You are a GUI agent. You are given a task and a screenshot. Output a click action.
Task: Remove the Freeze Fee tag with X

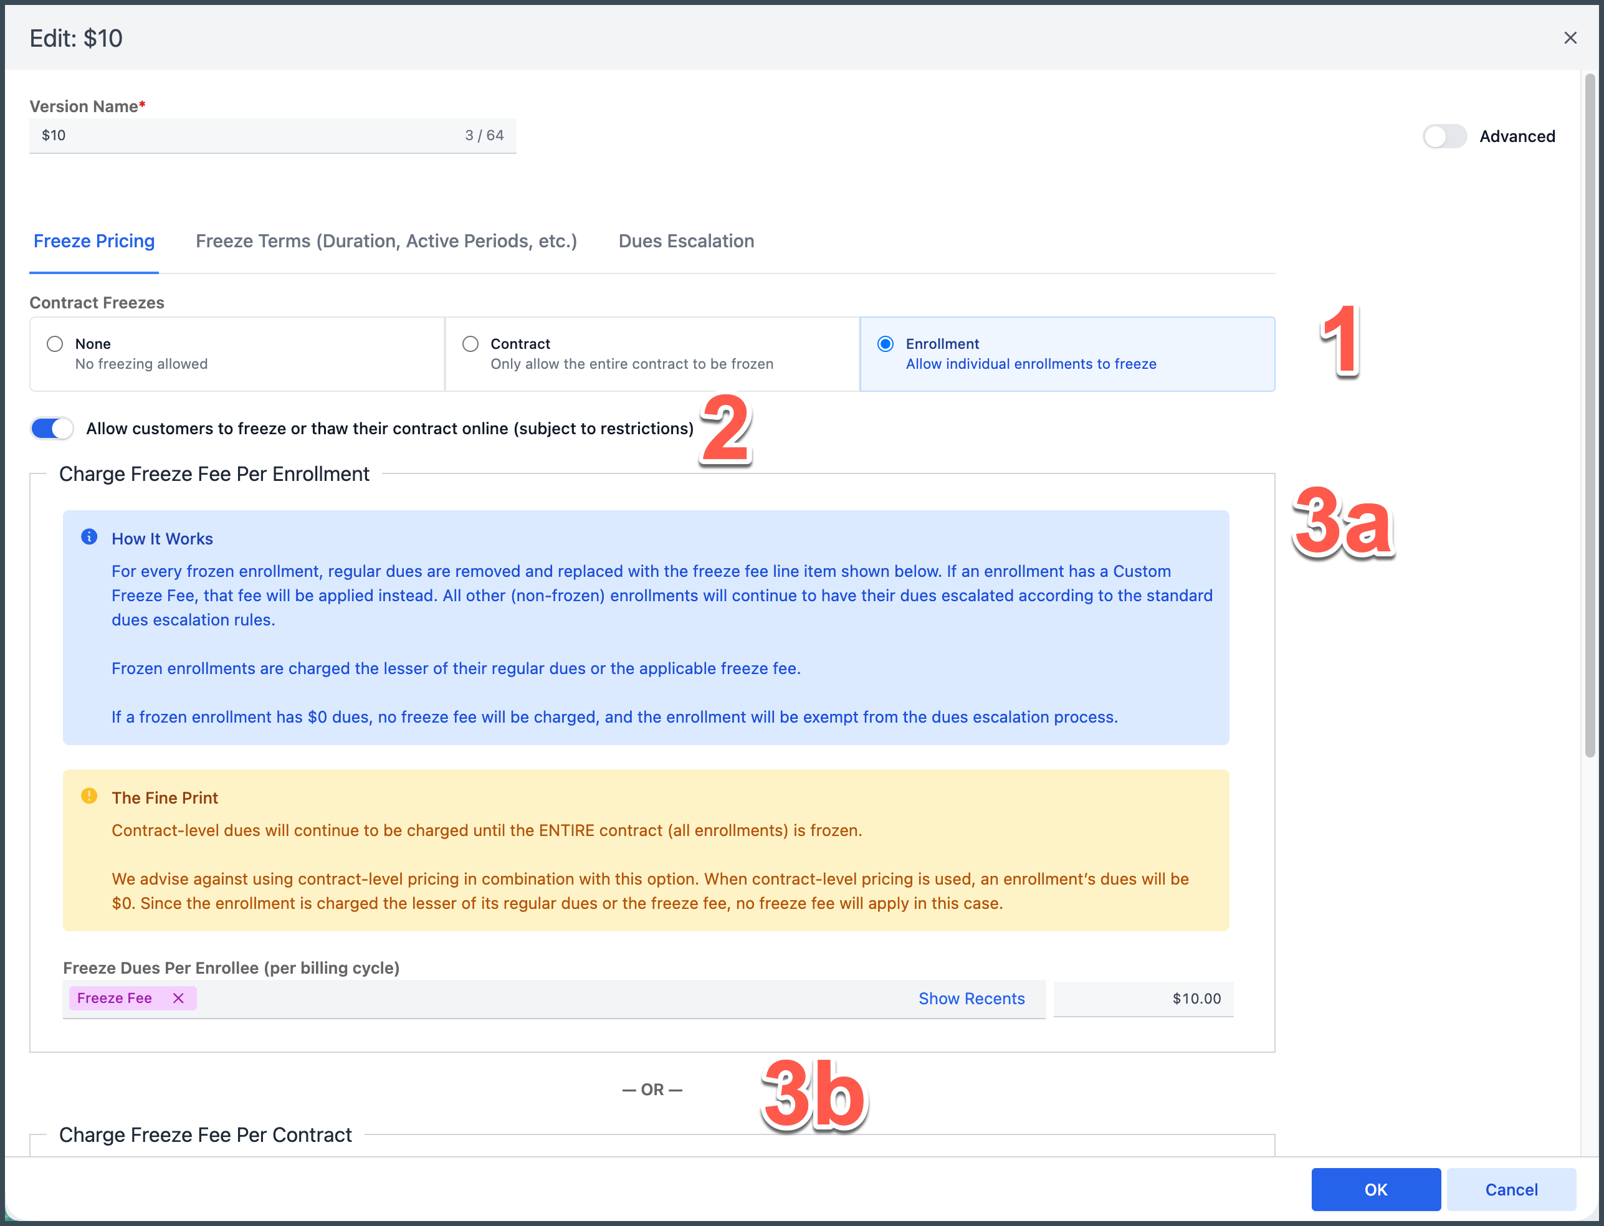[178, 997]
